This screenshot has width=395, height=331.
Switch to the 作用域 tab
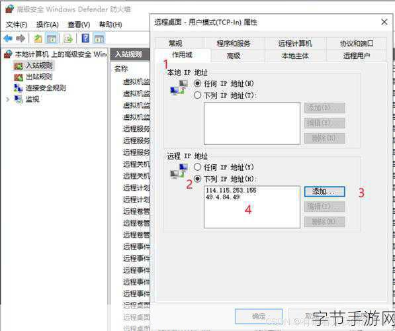tap(182, 55)
